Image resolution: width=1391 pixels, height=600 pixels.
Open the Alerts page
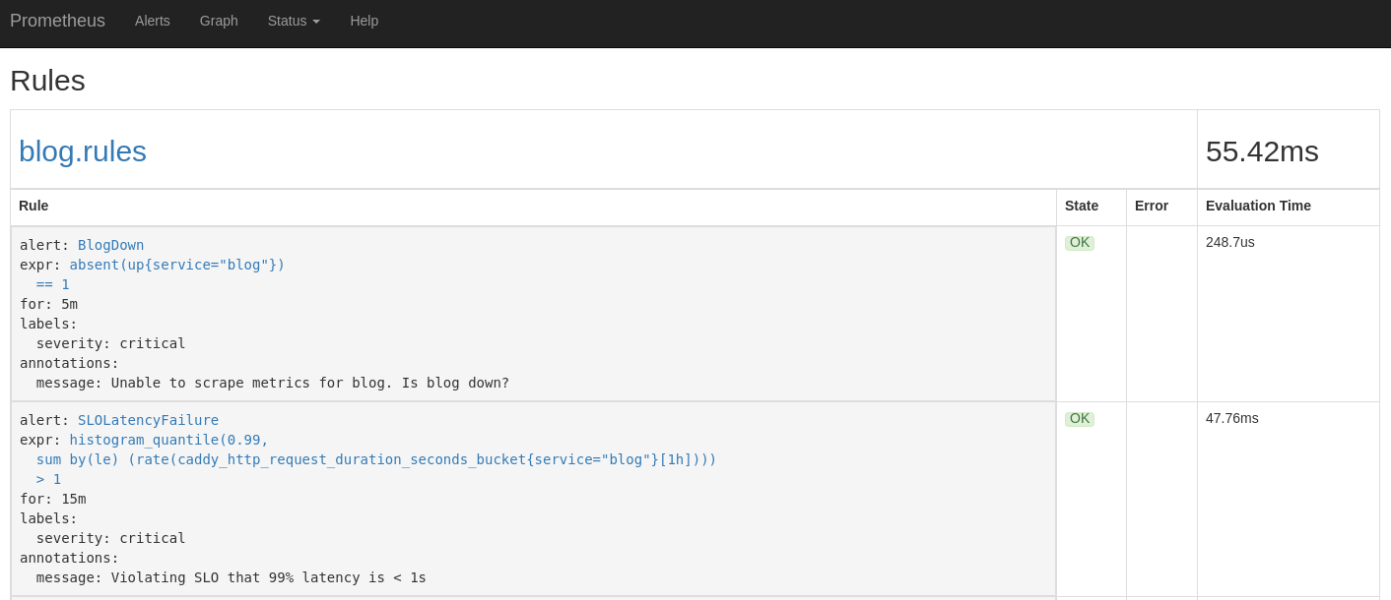pos(153,21)
